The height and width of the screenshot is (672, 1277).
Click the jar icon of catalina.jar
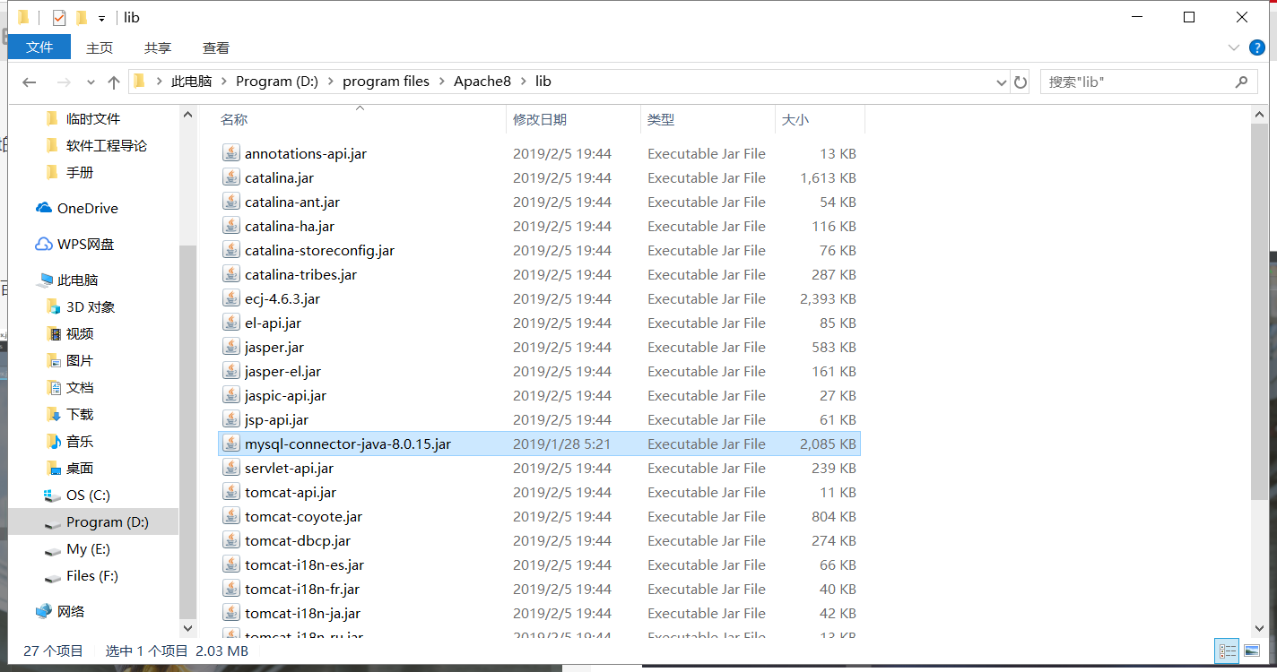click(231, 177)
